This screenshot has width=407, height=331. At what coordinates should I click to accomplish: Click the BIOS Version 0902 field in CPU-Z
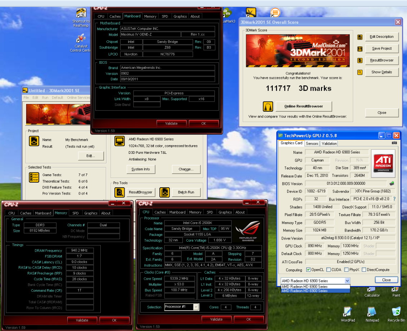(x=167, y=73)
